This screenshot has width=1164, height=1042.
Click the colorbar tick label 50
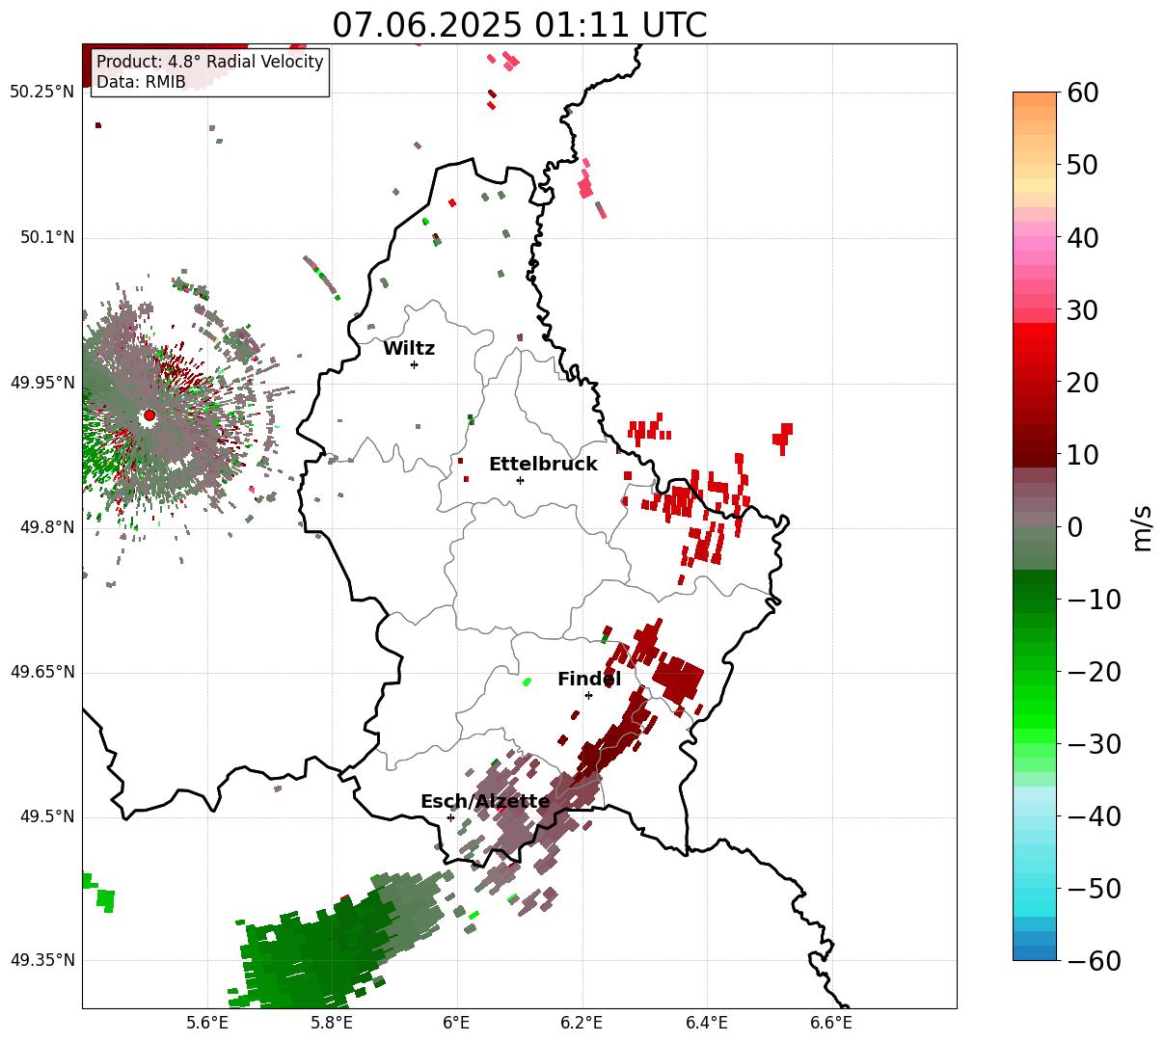click(1081, 165)
